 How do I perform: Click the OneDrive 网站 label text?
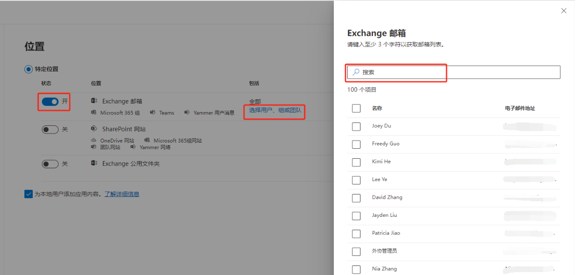[117, 141]
